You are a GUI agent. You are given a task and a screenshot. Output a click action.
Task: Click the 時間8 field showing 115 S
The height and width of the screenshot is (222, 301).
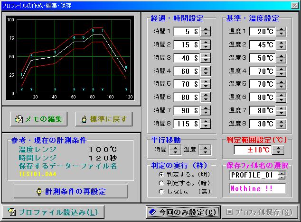click(x=187, y=124)
